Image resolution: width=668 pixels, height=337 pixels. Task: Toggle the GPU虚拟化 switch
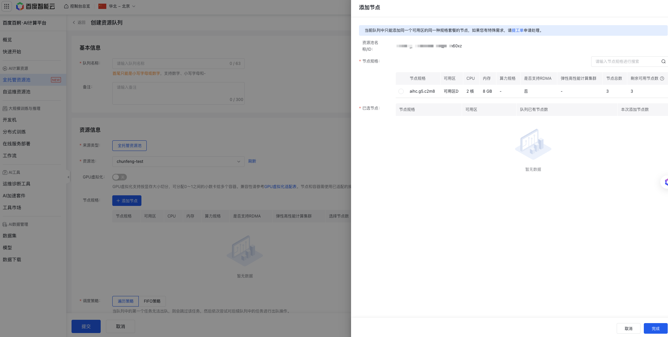point(119,177)
